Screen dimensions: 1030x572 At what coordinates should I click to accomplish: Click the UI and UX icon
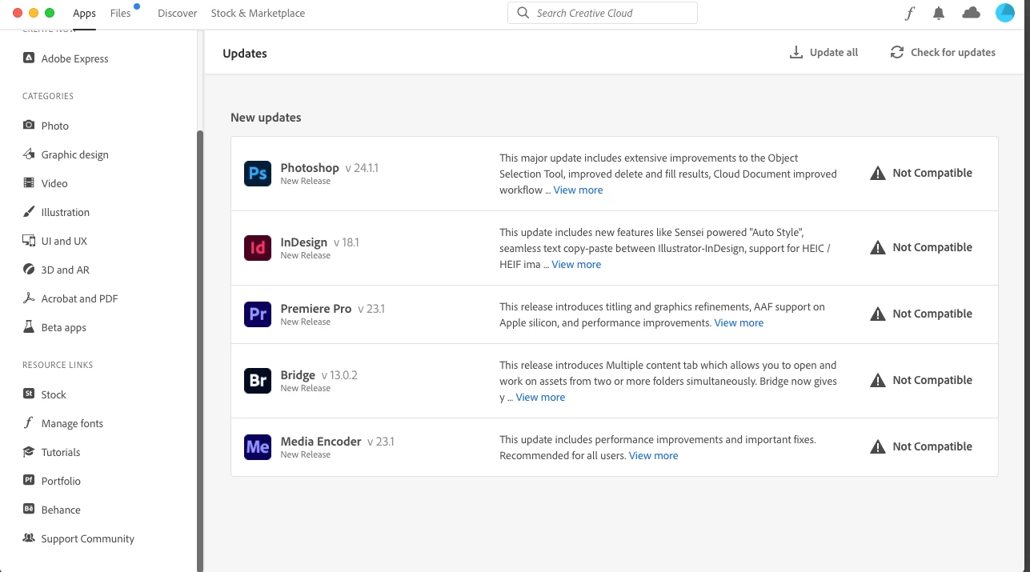coord(29,241)
